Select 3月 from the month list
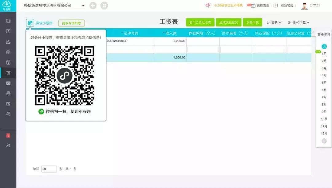Image resolution: width=332 pixels, height=188 pixels. [x=323, y=68]
